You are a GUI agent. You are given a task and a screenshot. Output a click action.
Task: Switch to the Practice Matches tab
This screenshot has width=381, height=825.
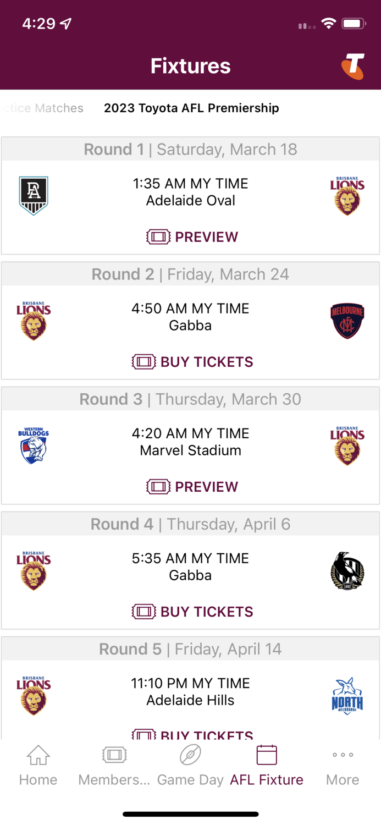click(41, 108)
